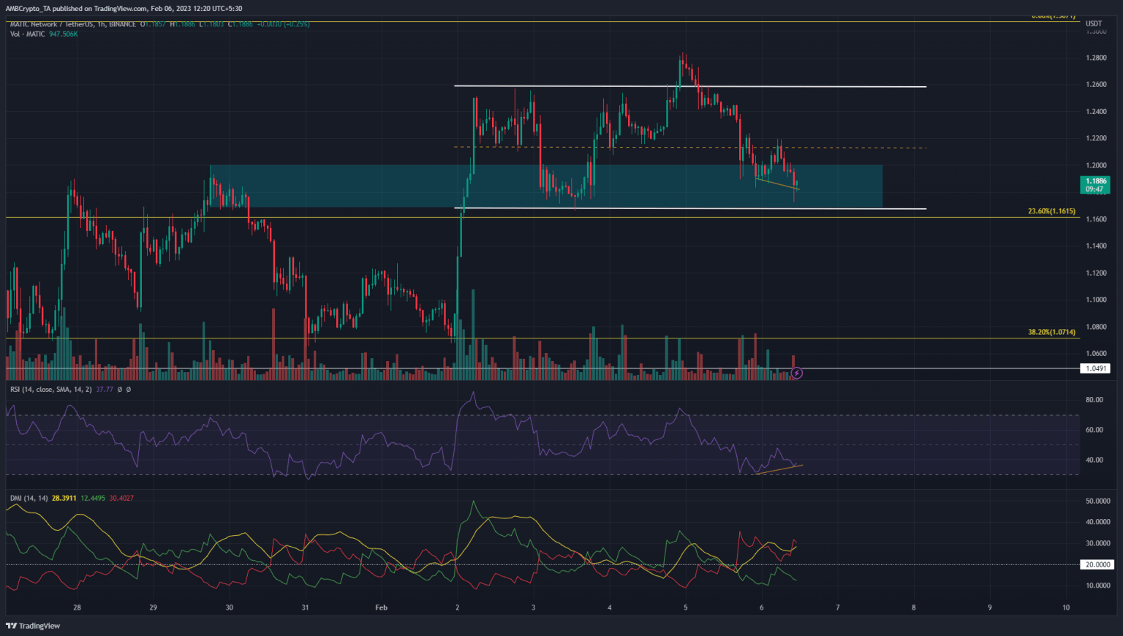Click the 1.0491 price marker on axis
The height and width of the screenshot is (636, 1123).
coord(1095,368)
